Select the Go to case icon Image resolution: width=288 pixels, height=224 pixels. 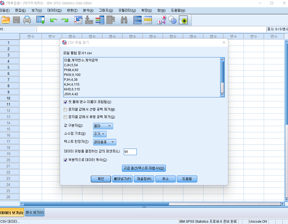(78, 20)
